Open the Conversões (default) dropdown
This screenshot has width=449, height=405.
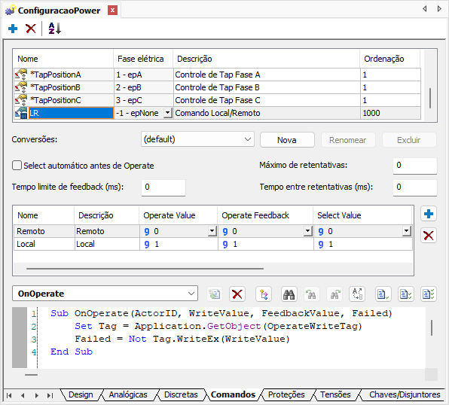pyautogui.click(x=197, y=139)
